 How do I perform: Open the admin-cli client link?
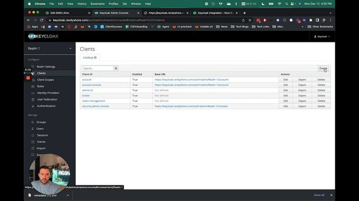88,90
